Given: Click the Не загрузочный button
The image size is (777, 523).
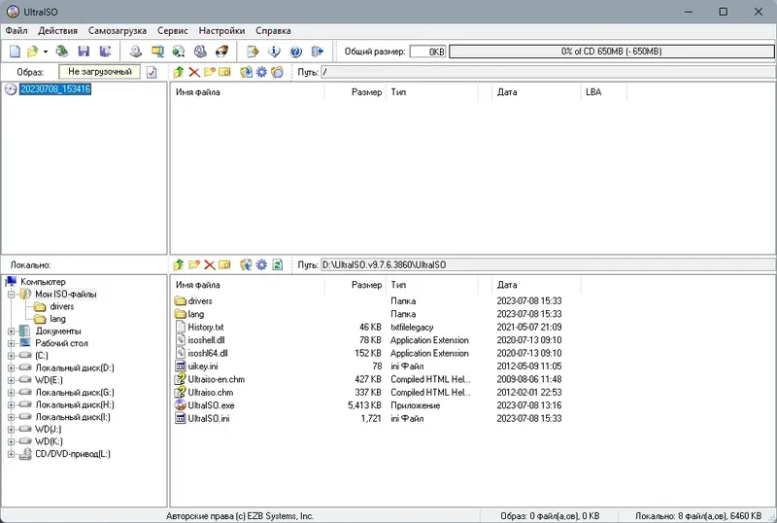Looking at the screenshot, I should [x=100, y=72].
